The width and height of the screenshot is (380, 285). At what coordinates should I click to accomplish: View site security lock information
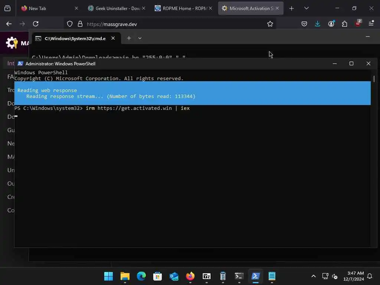point(80,24)
